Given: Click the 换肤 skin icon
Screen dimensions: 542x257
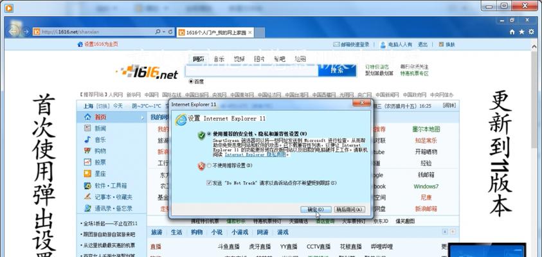Looking at the screenshot, I should 441,44.
